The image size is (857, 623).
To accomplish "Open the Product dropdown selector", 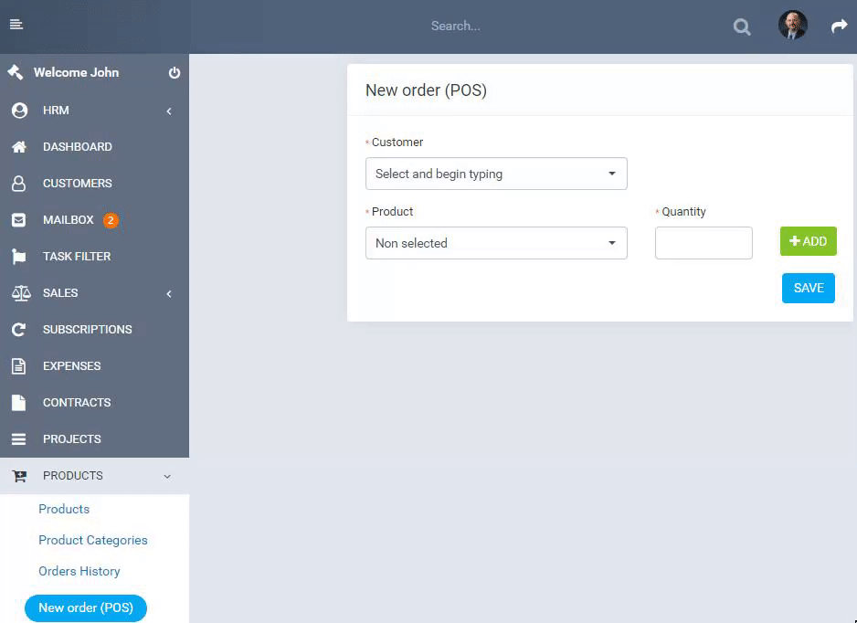I will [x=496, y=243].
